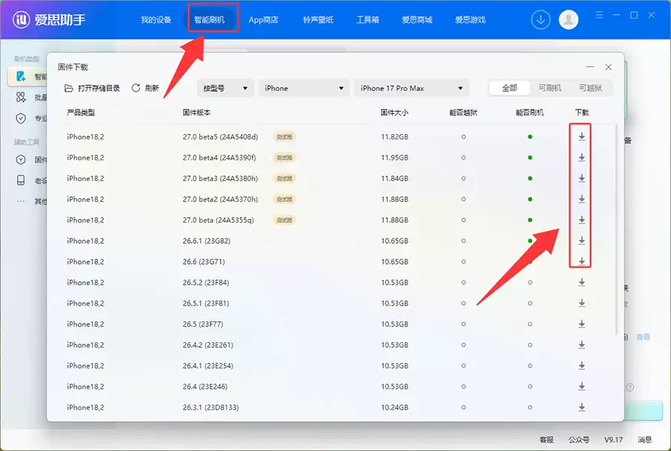Download firmware 26.5.1 (23F81)
Screen dimensions: 671x451
pyautogui.click(x=582, y=303)
